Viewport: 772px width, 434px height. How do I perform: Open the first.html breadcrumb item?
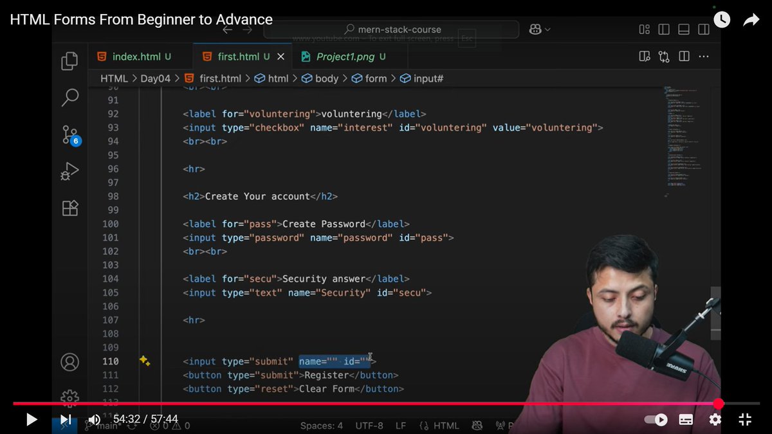tap(213, 78)
